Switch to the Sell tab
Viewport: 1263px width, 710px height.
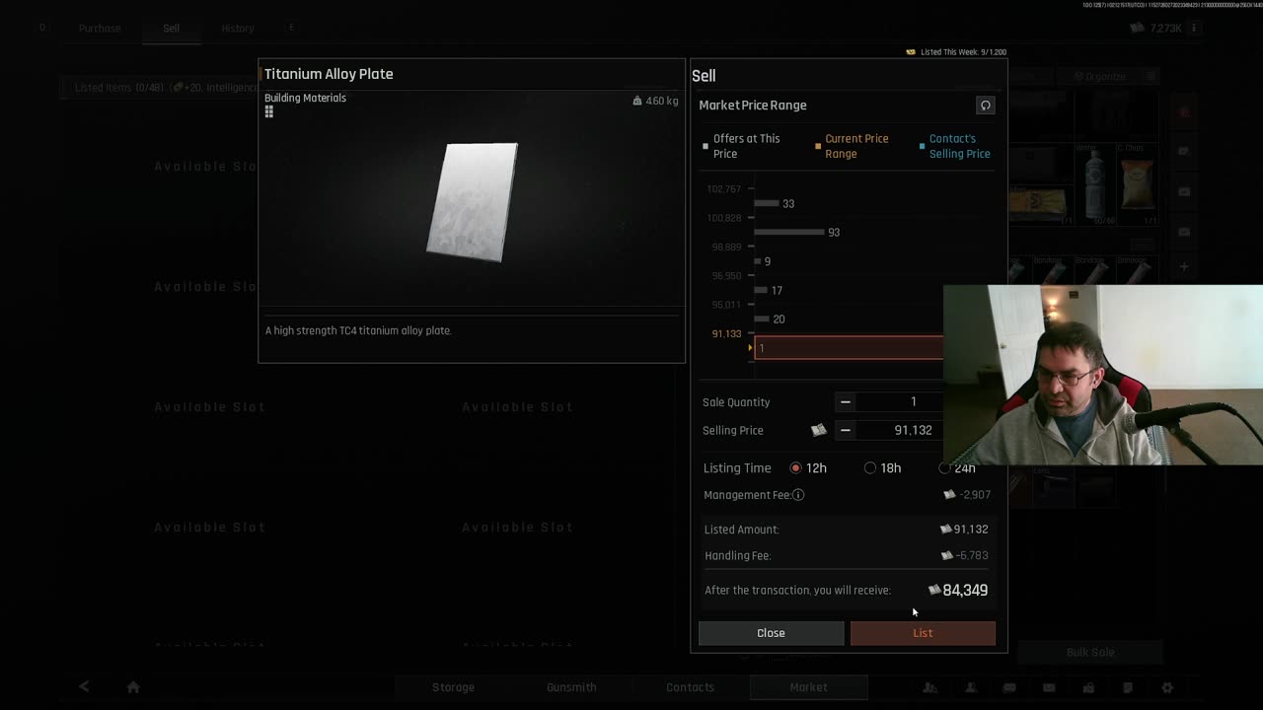tap(171, 29)
